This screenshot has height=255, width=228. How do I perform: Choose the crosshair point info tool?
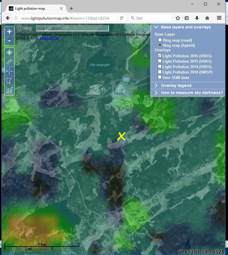[x=9, y=71]
